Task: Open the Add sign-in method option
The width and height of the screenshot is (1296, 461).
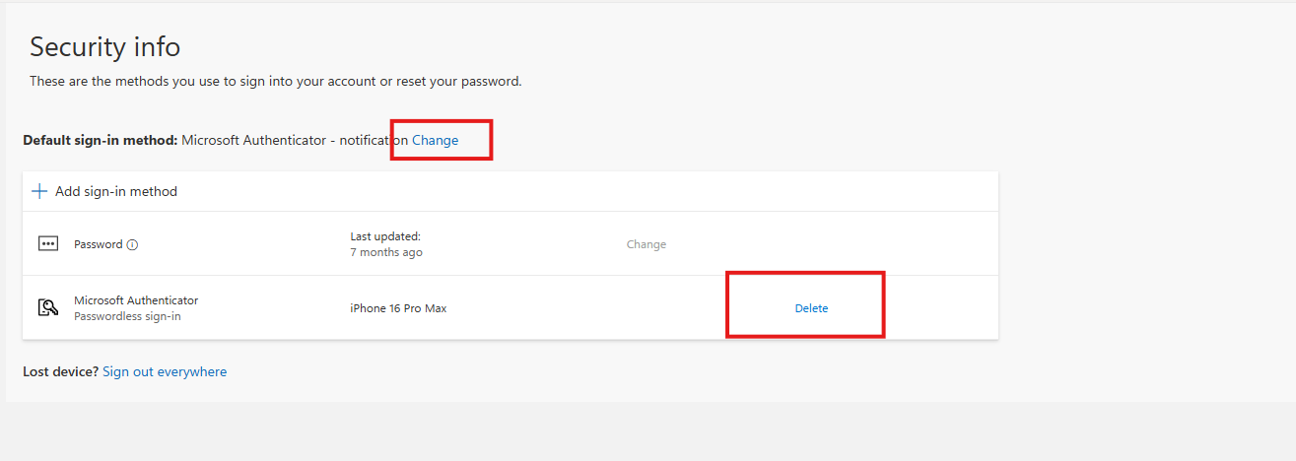Action: click(115, 191)
